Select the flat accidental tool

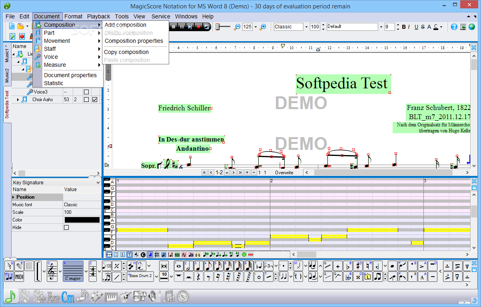(x=348, y=266)
